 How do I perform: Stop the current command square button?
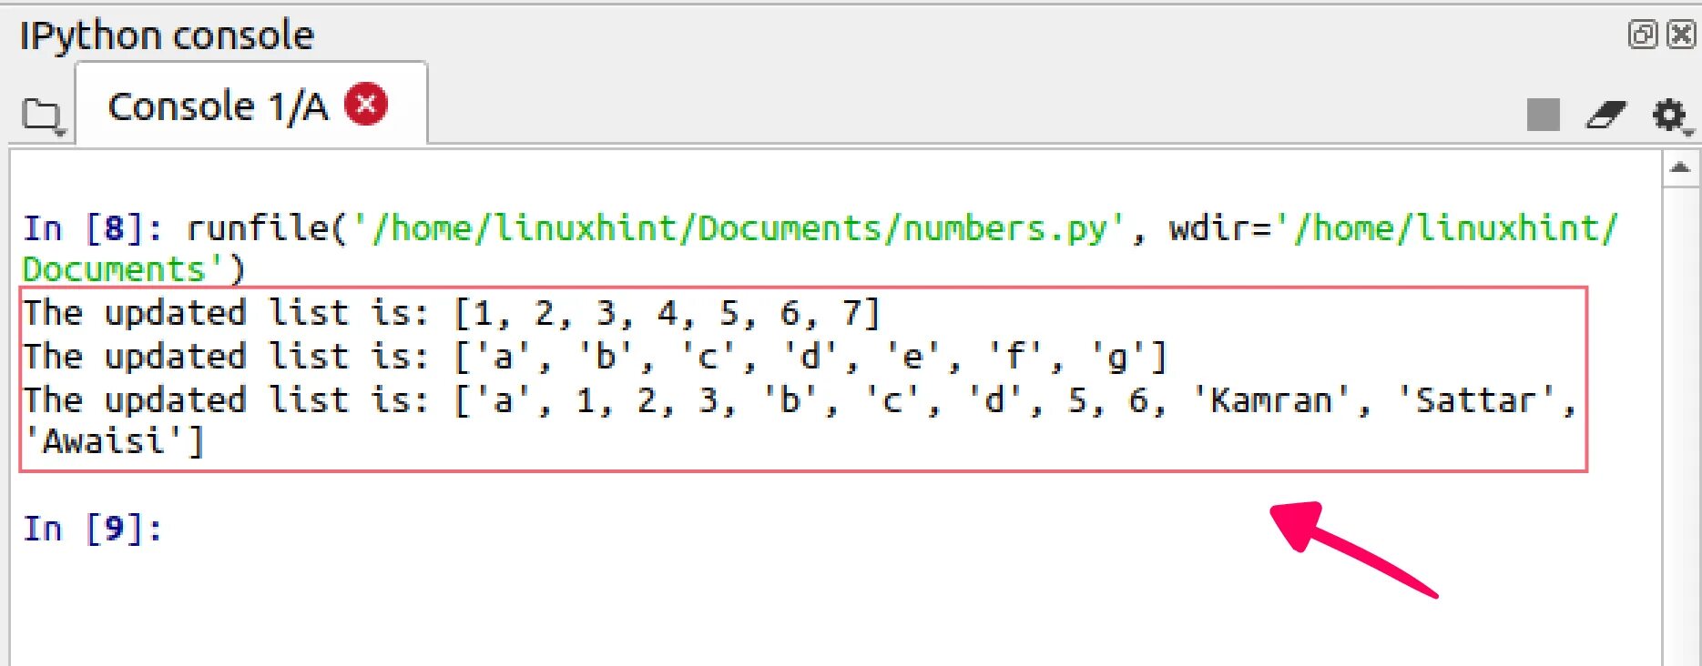coord(1543,115)
